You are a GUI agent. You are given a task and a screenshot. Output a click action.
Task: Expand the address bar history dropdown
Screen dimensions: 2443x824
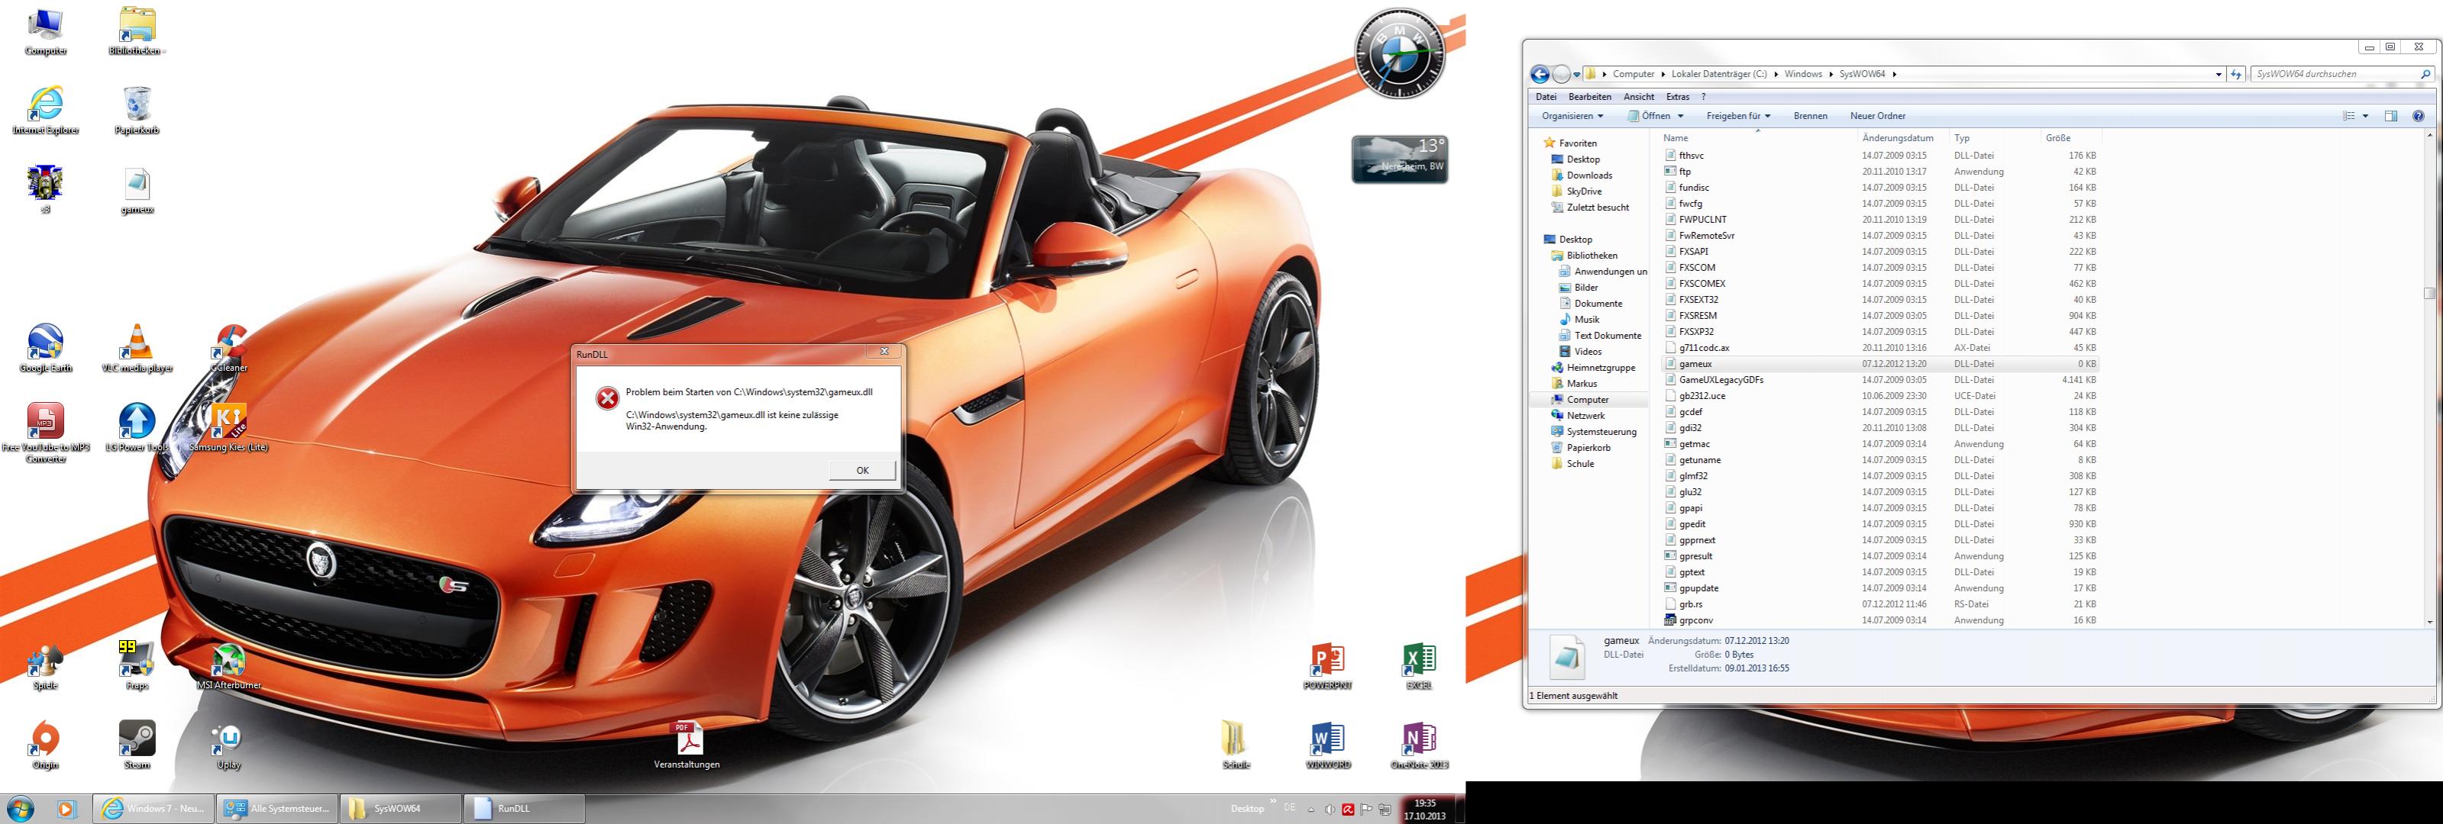pyautogui.click(x=2218, y=74)
